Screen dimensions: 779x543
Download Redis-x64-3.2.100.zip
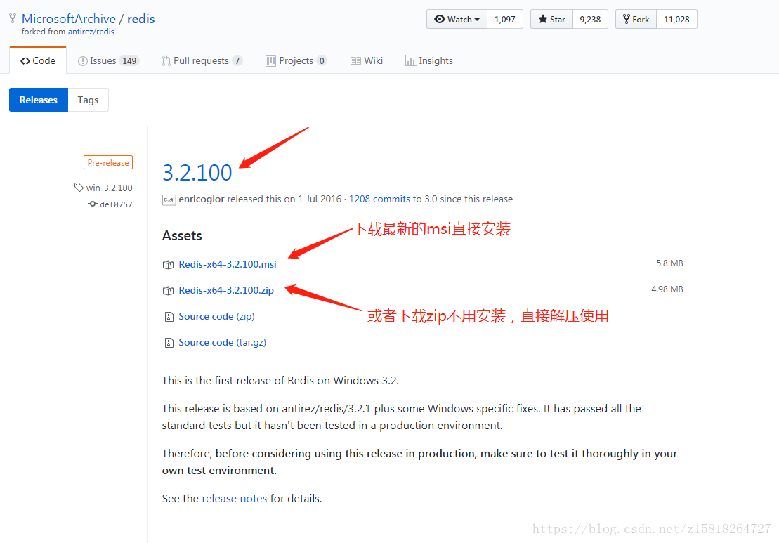226,290
